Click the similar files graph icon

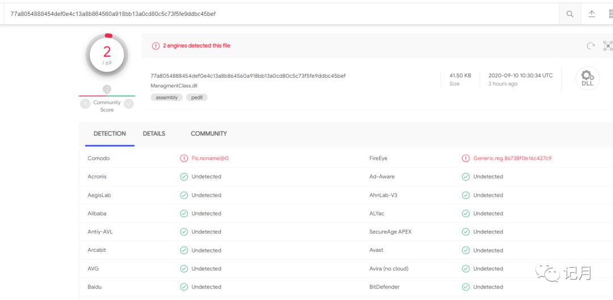pos(608,46)
